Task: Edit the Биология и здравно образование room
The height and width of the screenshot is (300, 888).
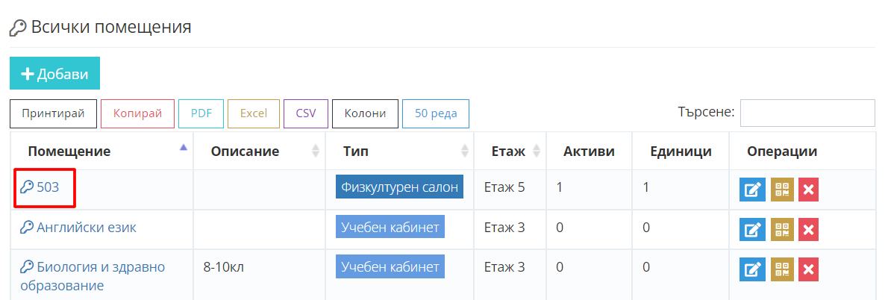Action: 752,269
